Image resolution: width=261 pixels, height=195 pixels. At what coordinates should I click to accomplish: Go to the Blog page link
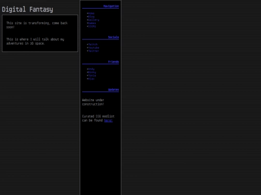tap(91, 16)
